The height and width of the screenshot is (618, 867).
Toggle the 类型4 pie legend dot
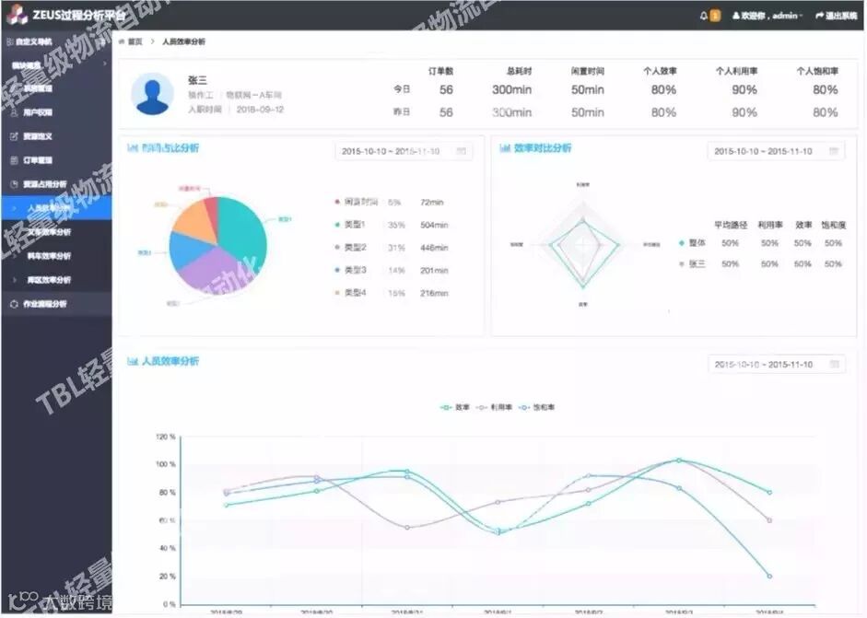(x=336, y=293)
